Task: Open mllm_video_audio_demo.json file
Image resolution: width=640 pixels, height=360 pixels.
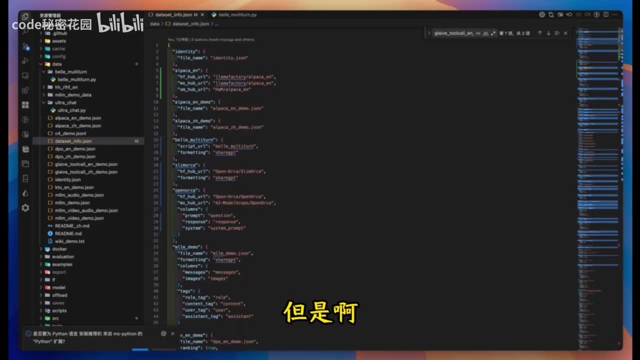Action: point(82,210)
